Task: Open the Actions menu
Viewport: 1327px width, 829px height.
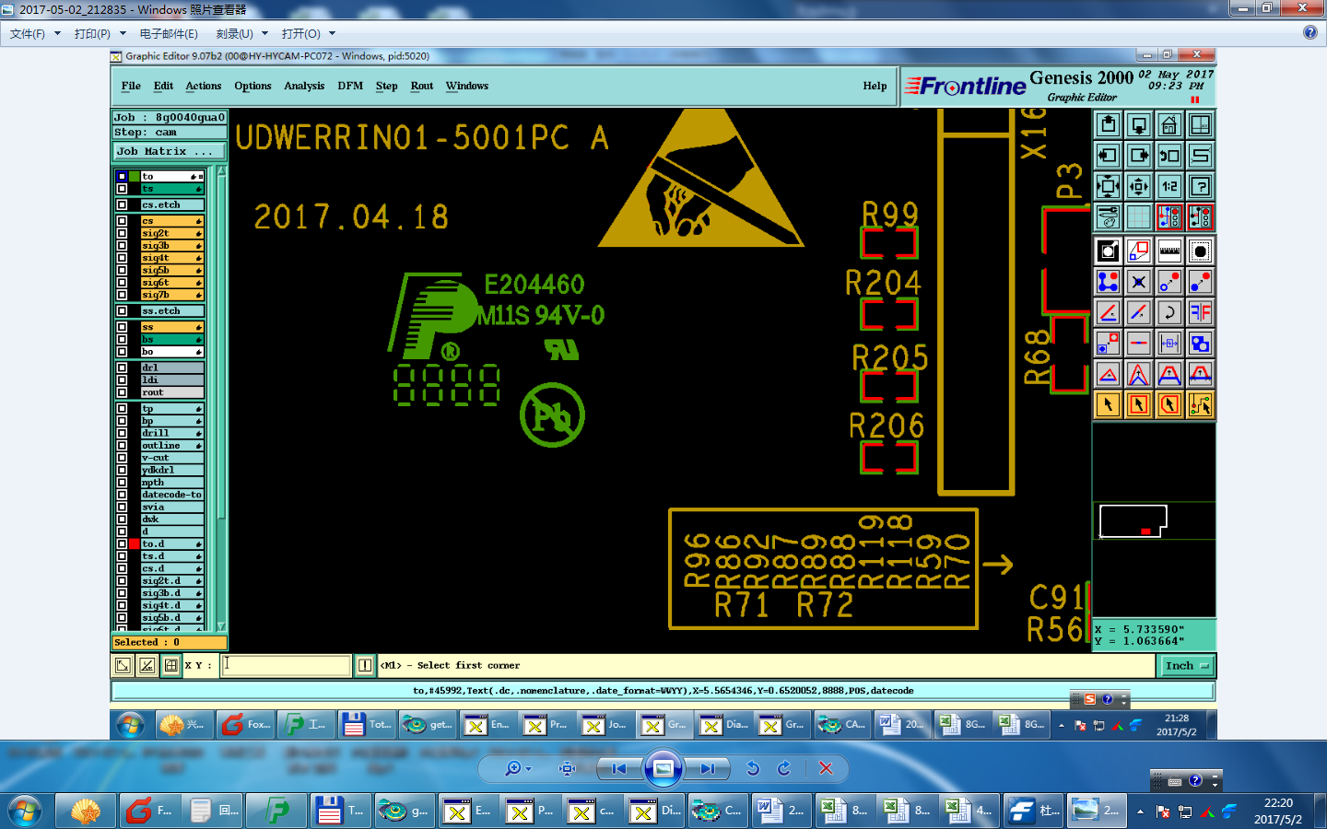Action: pos(203,86)
